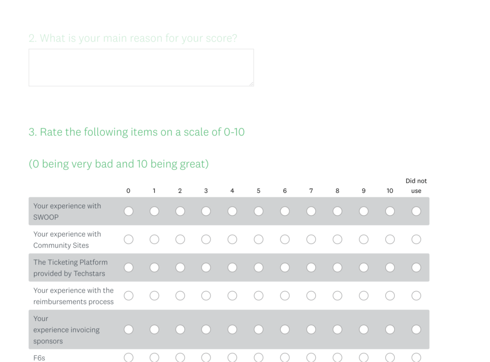Rate SWOOP experience as 0
The height and width of the screenshot is (362, 490).
tap(128, 211)
